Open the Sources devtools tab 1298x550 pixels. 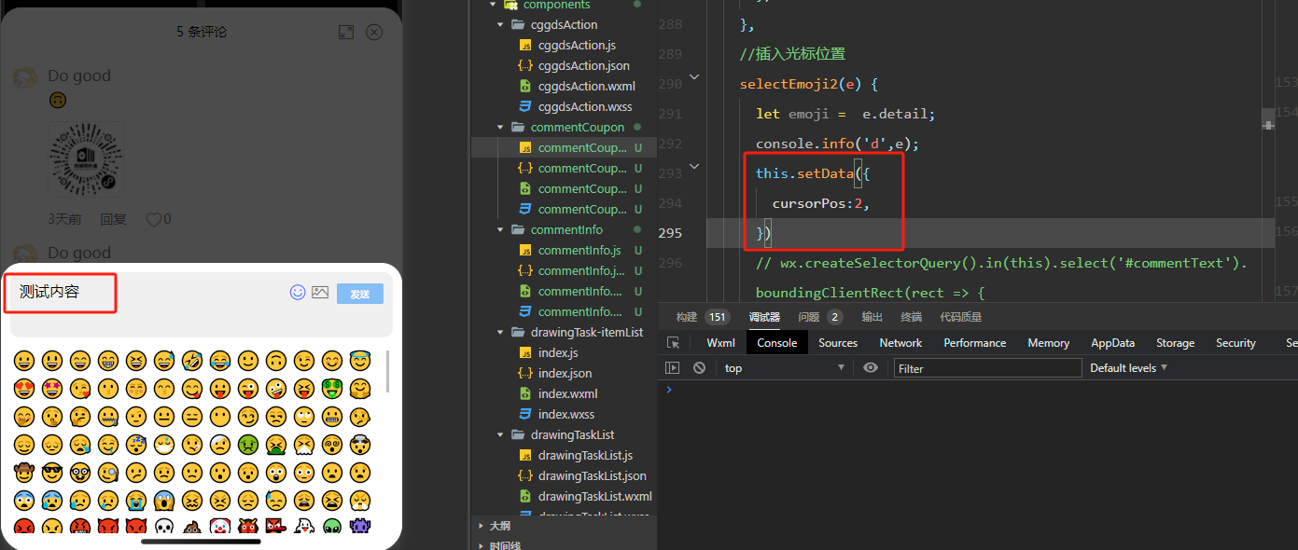click(838, 343)
